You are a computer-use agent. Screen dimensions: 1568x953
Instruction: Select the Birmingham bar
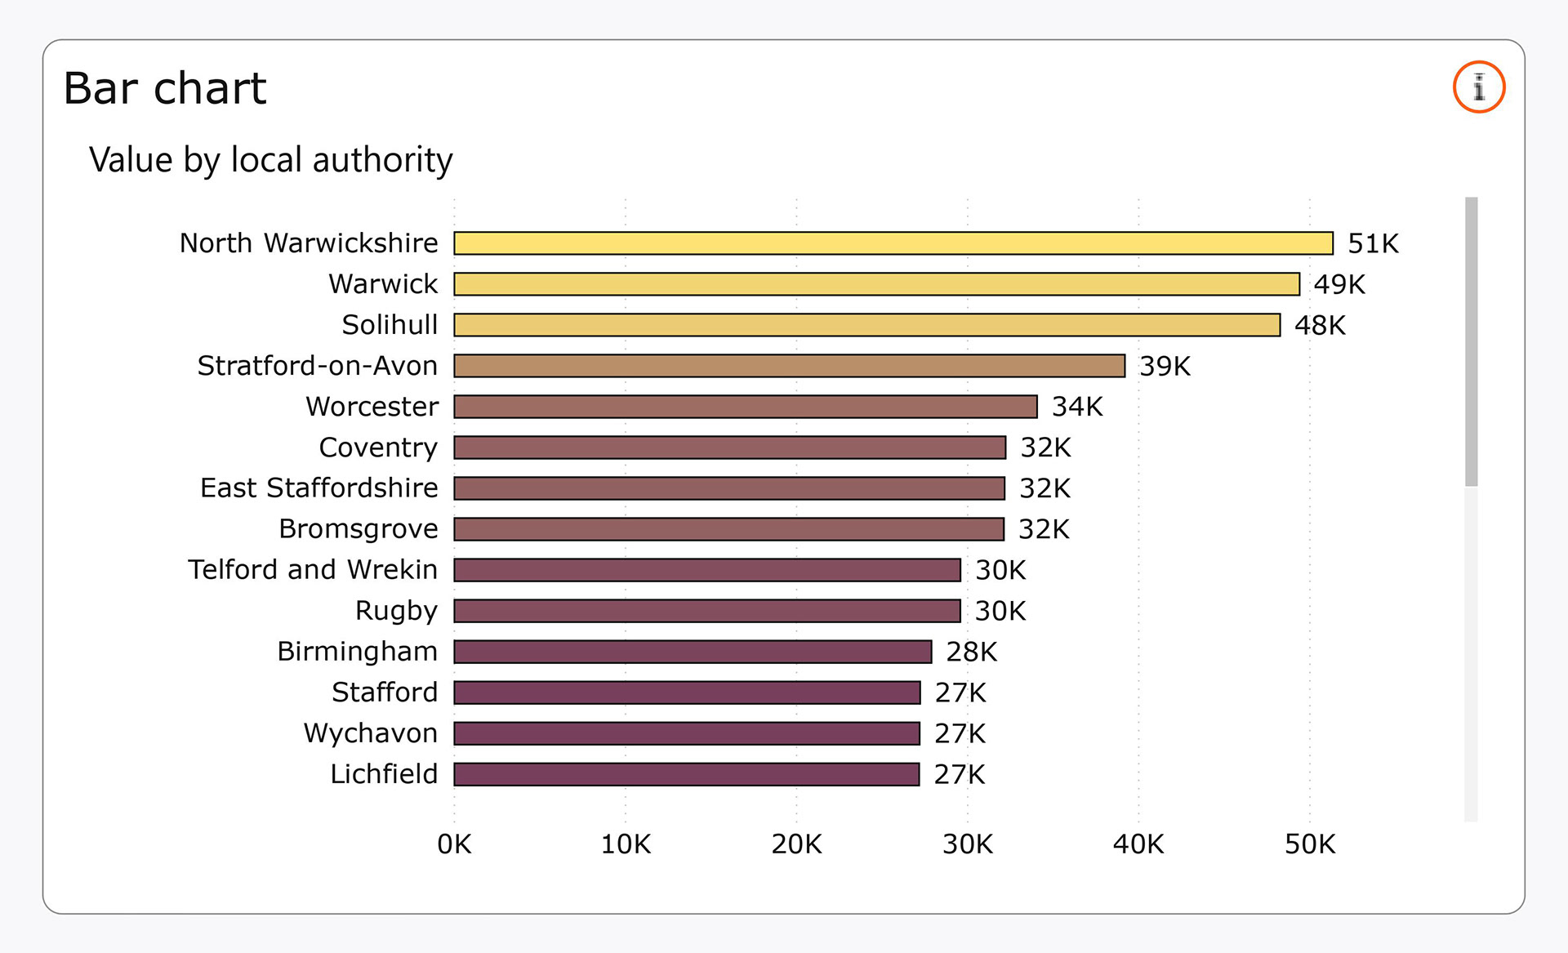pyautogui.click(x=690, y=651)
